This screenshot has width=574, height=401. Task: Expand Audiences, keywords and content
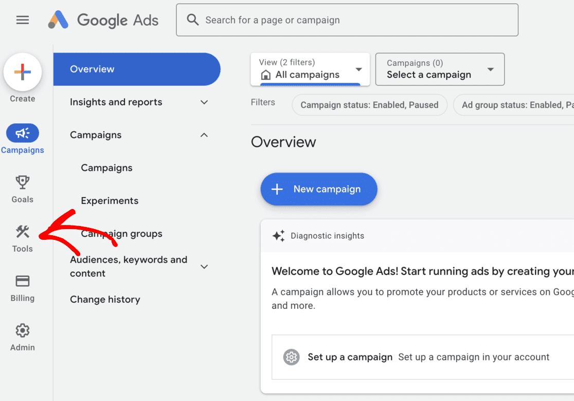tap(204, 266)
